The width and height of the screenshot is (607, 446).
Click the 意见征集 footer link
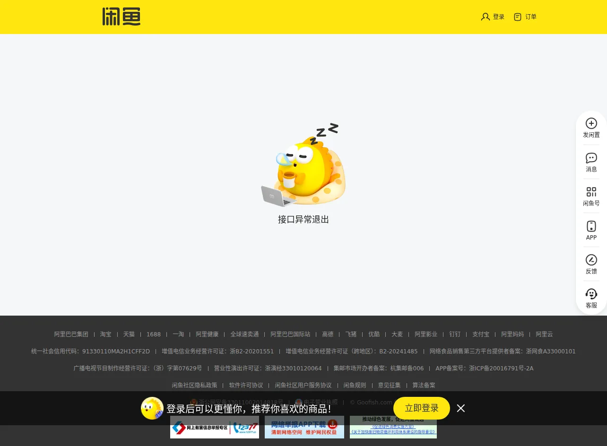pos(390,385)
